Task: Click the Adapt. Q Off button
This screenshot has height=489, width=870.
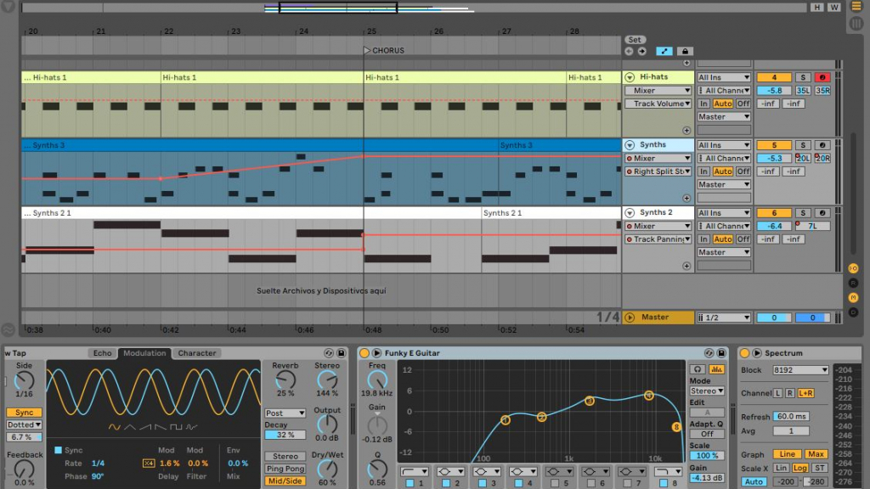Action: tap(707, 434)
